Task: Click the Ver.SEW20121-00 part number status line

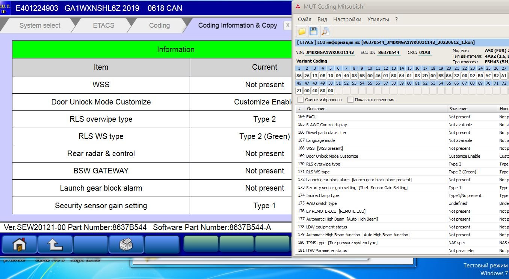Action: (146, 227)
